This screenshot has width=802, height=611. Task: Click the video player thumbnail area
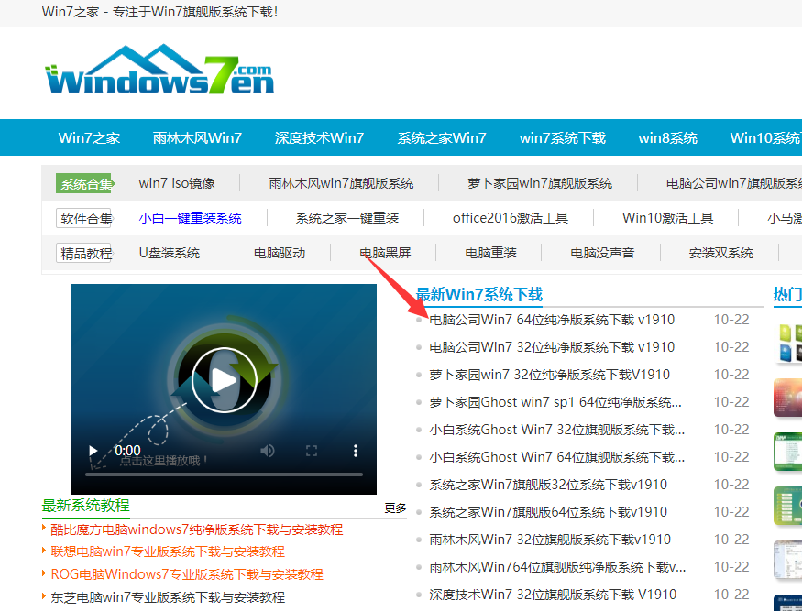(224, 389)
